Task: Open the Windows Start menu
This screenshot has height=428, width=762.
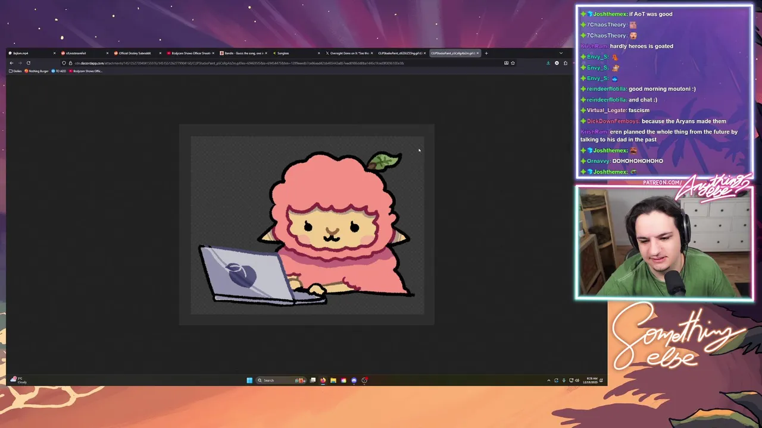Action: pos(249,380)
